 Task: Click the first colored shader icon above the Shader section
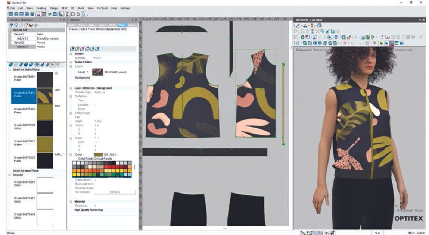(71, 48)
